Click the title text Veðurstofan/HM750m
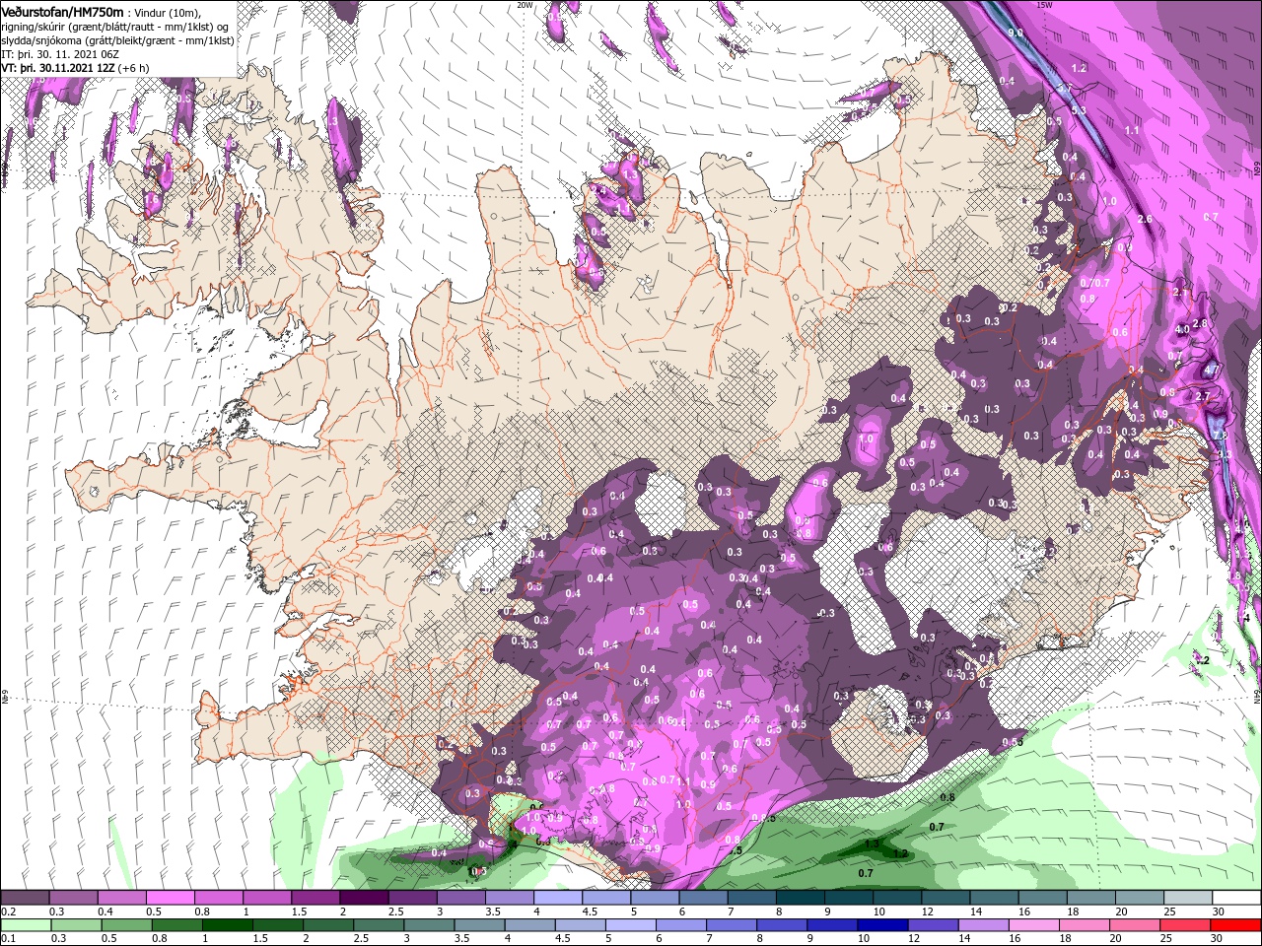This screenshot has width=1262, height=946. point(62,12)
